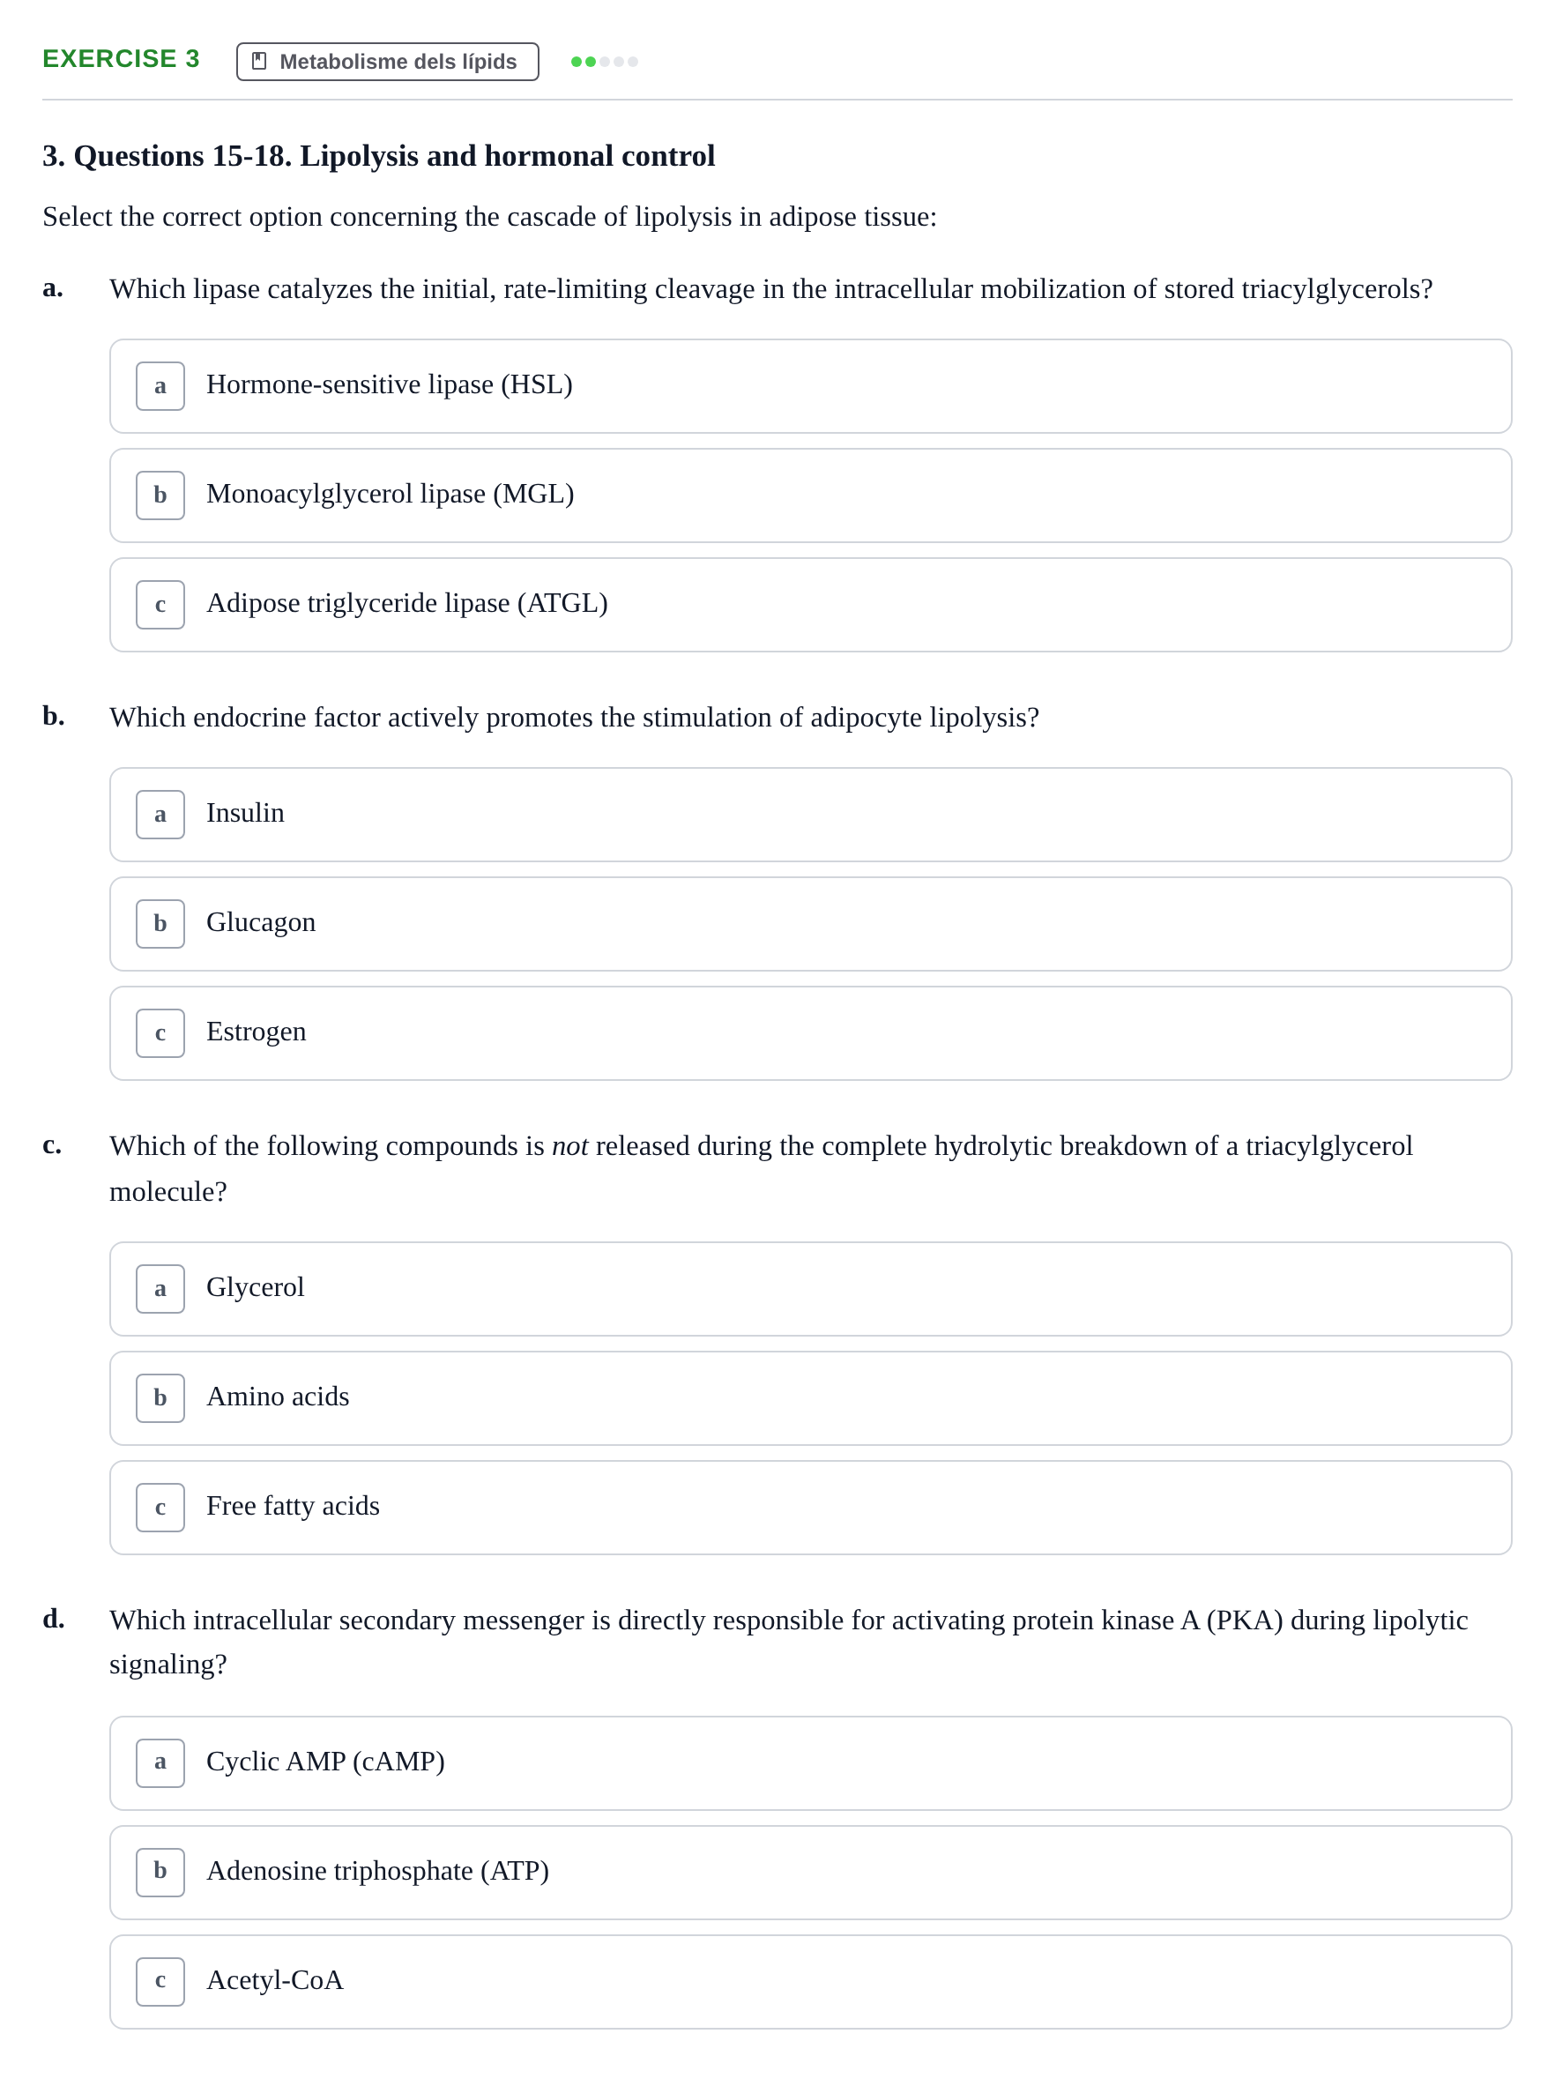Click the 'b' badge beside Amino acids

pos(160,1398)
